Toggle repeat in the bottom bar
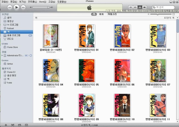Image resolution: width=179 pixels, height=127 pixels. (20, 125)
